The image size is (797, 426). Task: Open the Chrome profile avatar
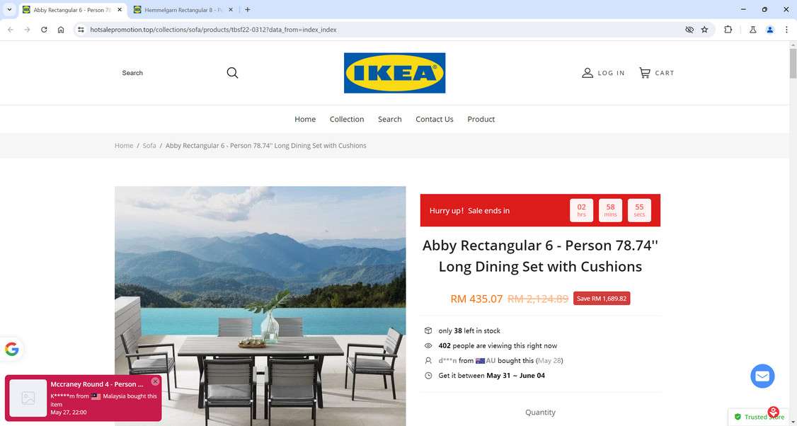tap(770, 30)
